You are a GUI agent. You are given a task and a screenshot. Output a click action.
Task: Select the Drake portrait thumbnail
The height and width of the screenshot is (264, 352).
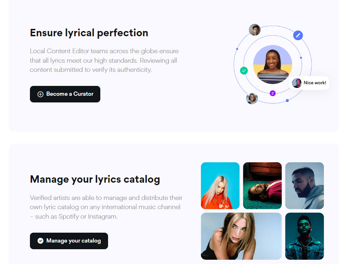304,186
